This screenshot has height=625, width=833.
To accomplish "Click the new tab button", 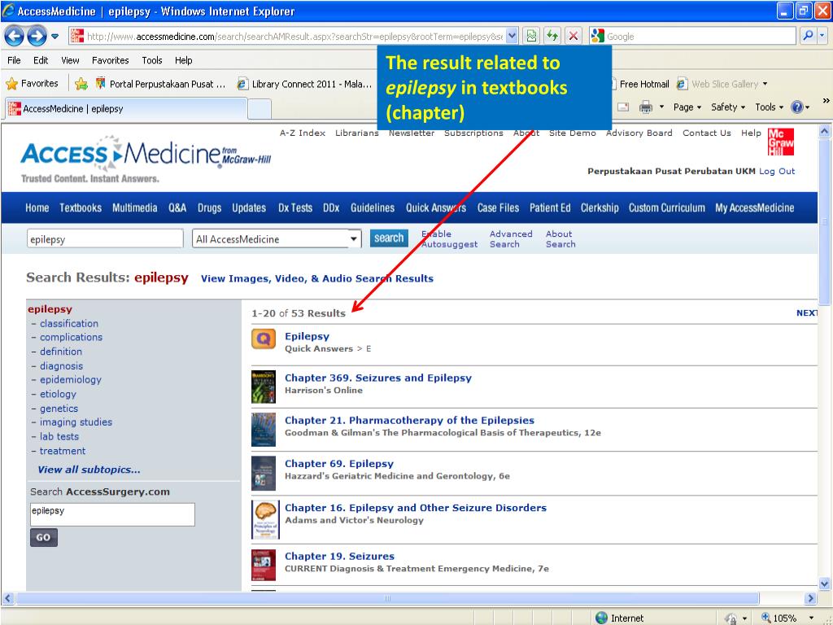I will [259, 109].
